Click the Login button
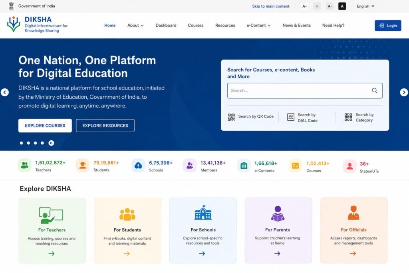409x273 pixels. pyautogui.click(x=388, y=26)
